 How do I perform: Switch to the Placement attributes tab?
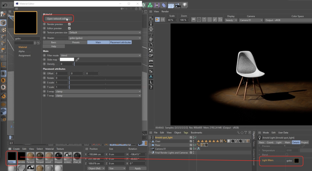[x=120, y=43]
